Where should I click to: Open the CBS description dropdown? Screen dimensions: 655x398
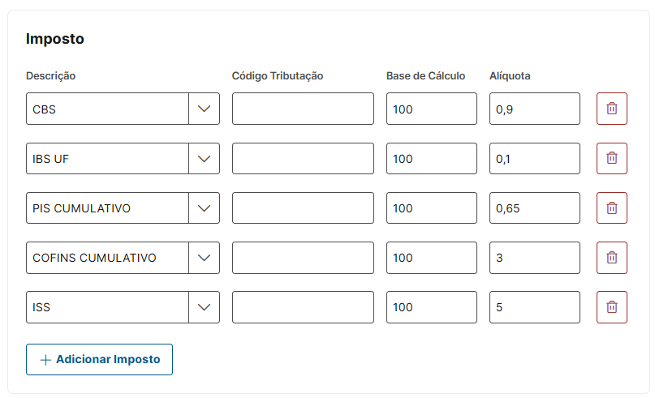(x=204, y=109)
